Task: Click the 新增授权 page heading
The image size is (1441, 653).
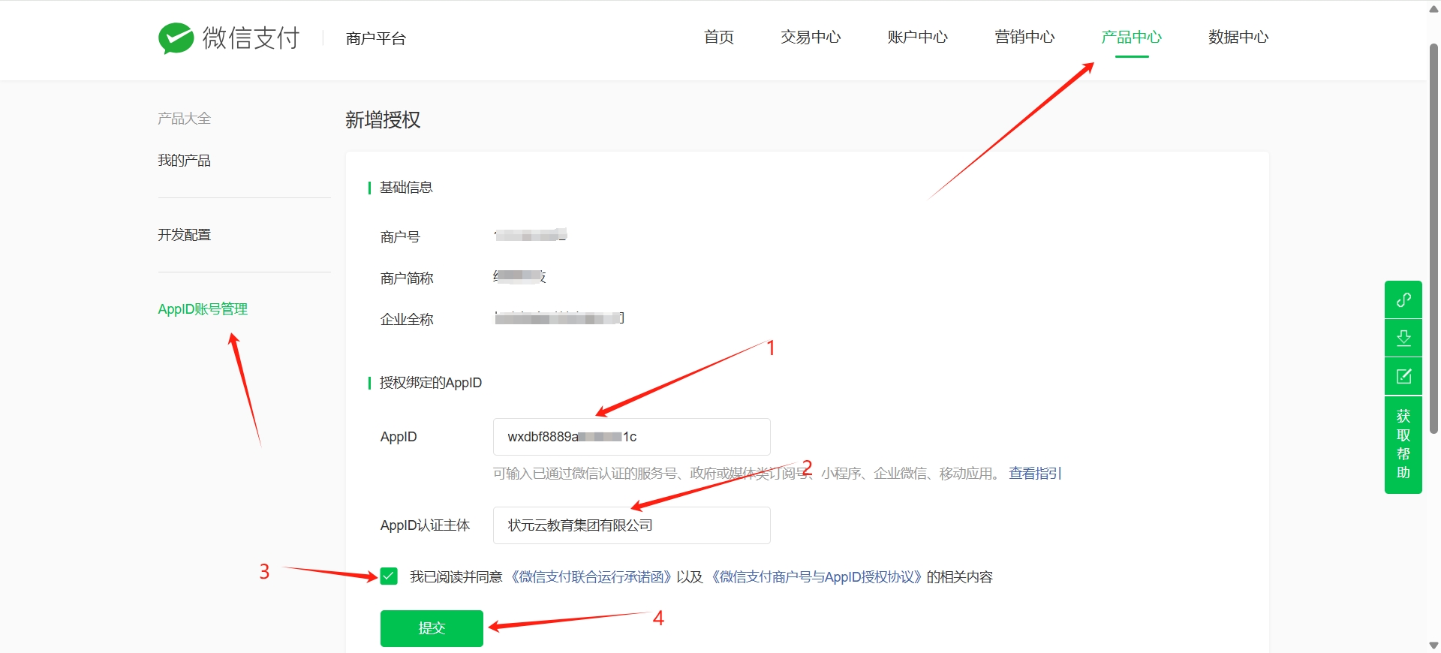Action: 383,120
